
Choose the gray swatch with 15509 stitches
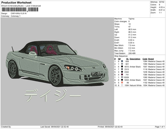122,77
